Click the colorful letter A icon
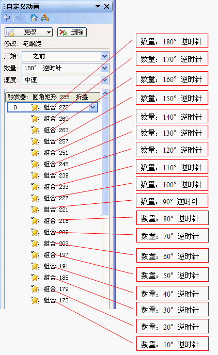The width and height of the screenshot is (218, 355). 45,18
